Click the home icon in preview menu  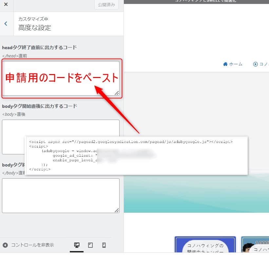(225, 64)
